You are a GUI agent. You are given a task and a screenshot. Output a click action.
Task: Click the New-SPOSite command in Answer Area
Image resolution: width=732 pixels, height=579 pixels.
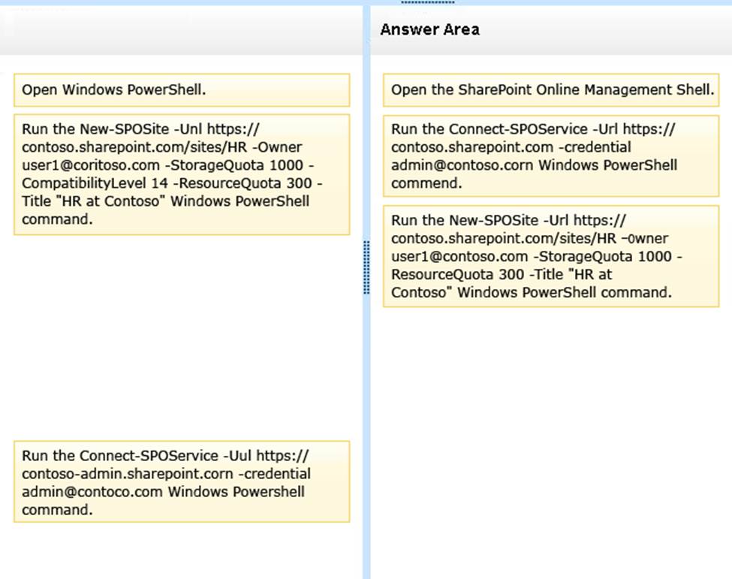tap(551, 256)
